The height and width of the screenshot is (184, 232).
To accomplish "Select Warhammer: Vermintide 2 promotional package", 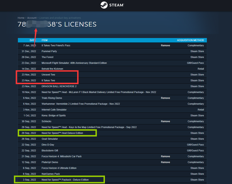I will [81, 104].
